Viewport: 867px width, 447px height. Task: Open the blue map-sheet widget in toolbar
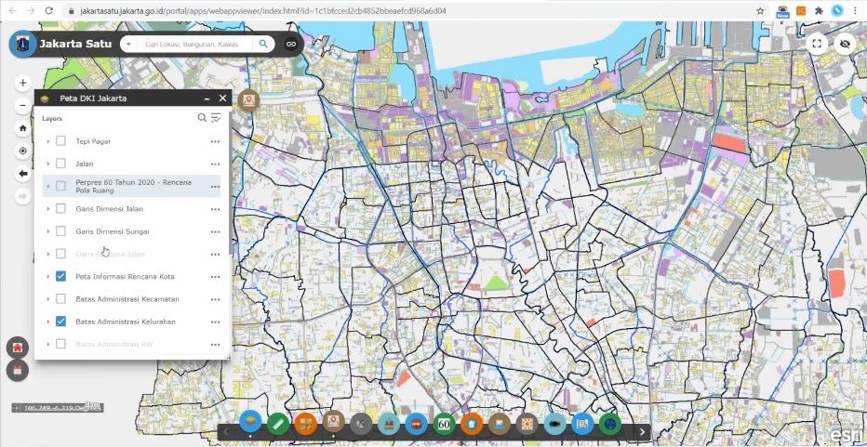pos(582,424)
